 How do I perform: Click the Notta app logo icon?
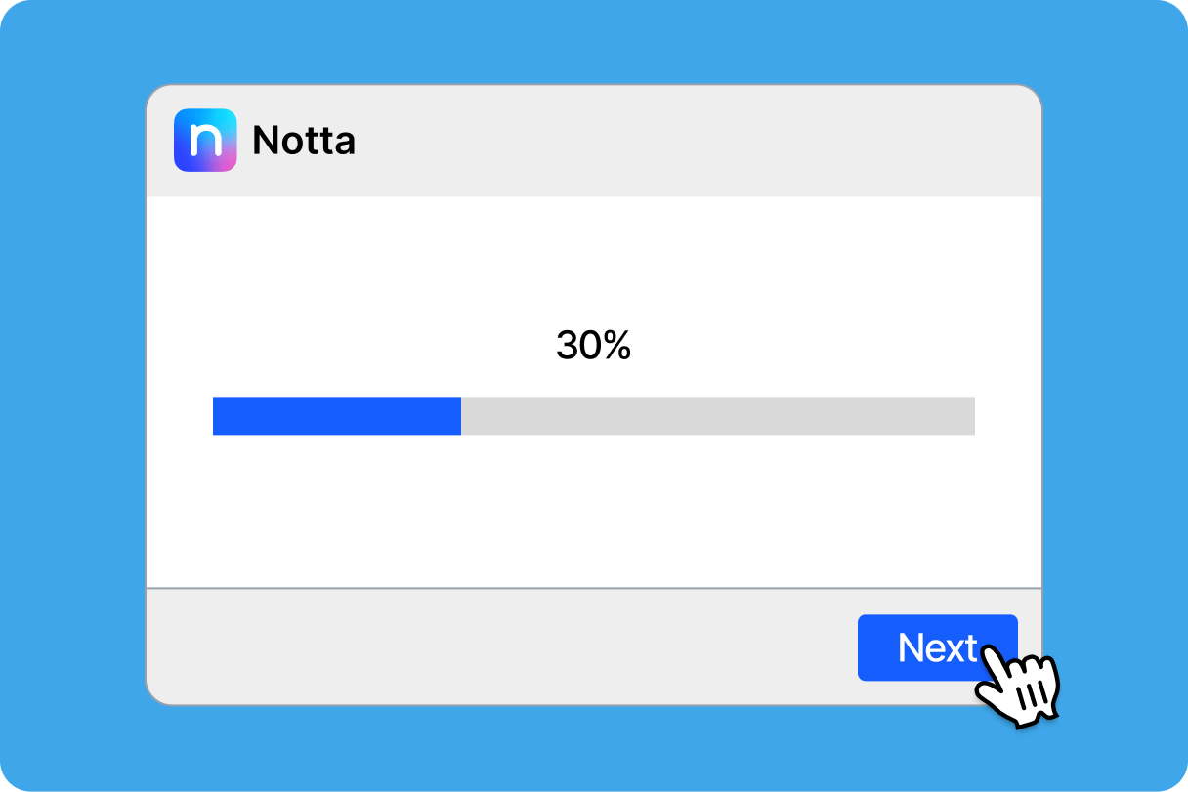pos(205,141)
